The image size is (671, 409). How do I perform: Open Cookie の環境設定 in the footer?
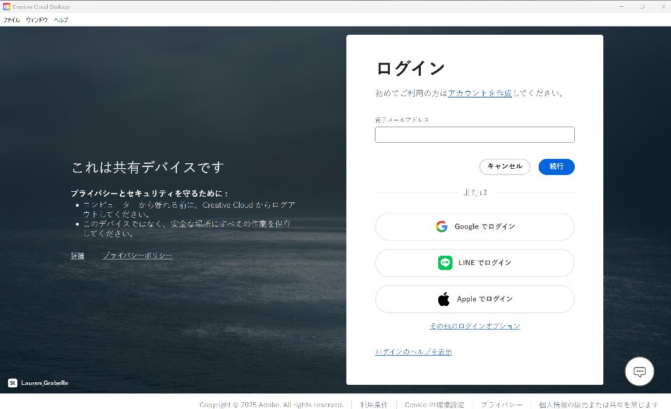pos(435,405)
